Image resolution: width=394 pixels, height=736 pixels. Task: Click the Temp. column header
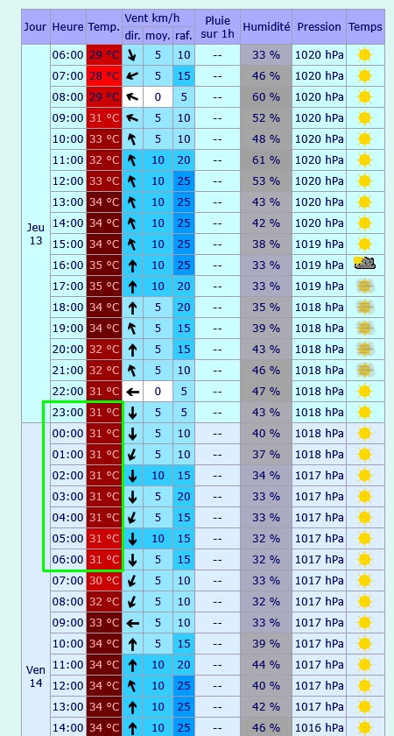(x=104, y=27)
